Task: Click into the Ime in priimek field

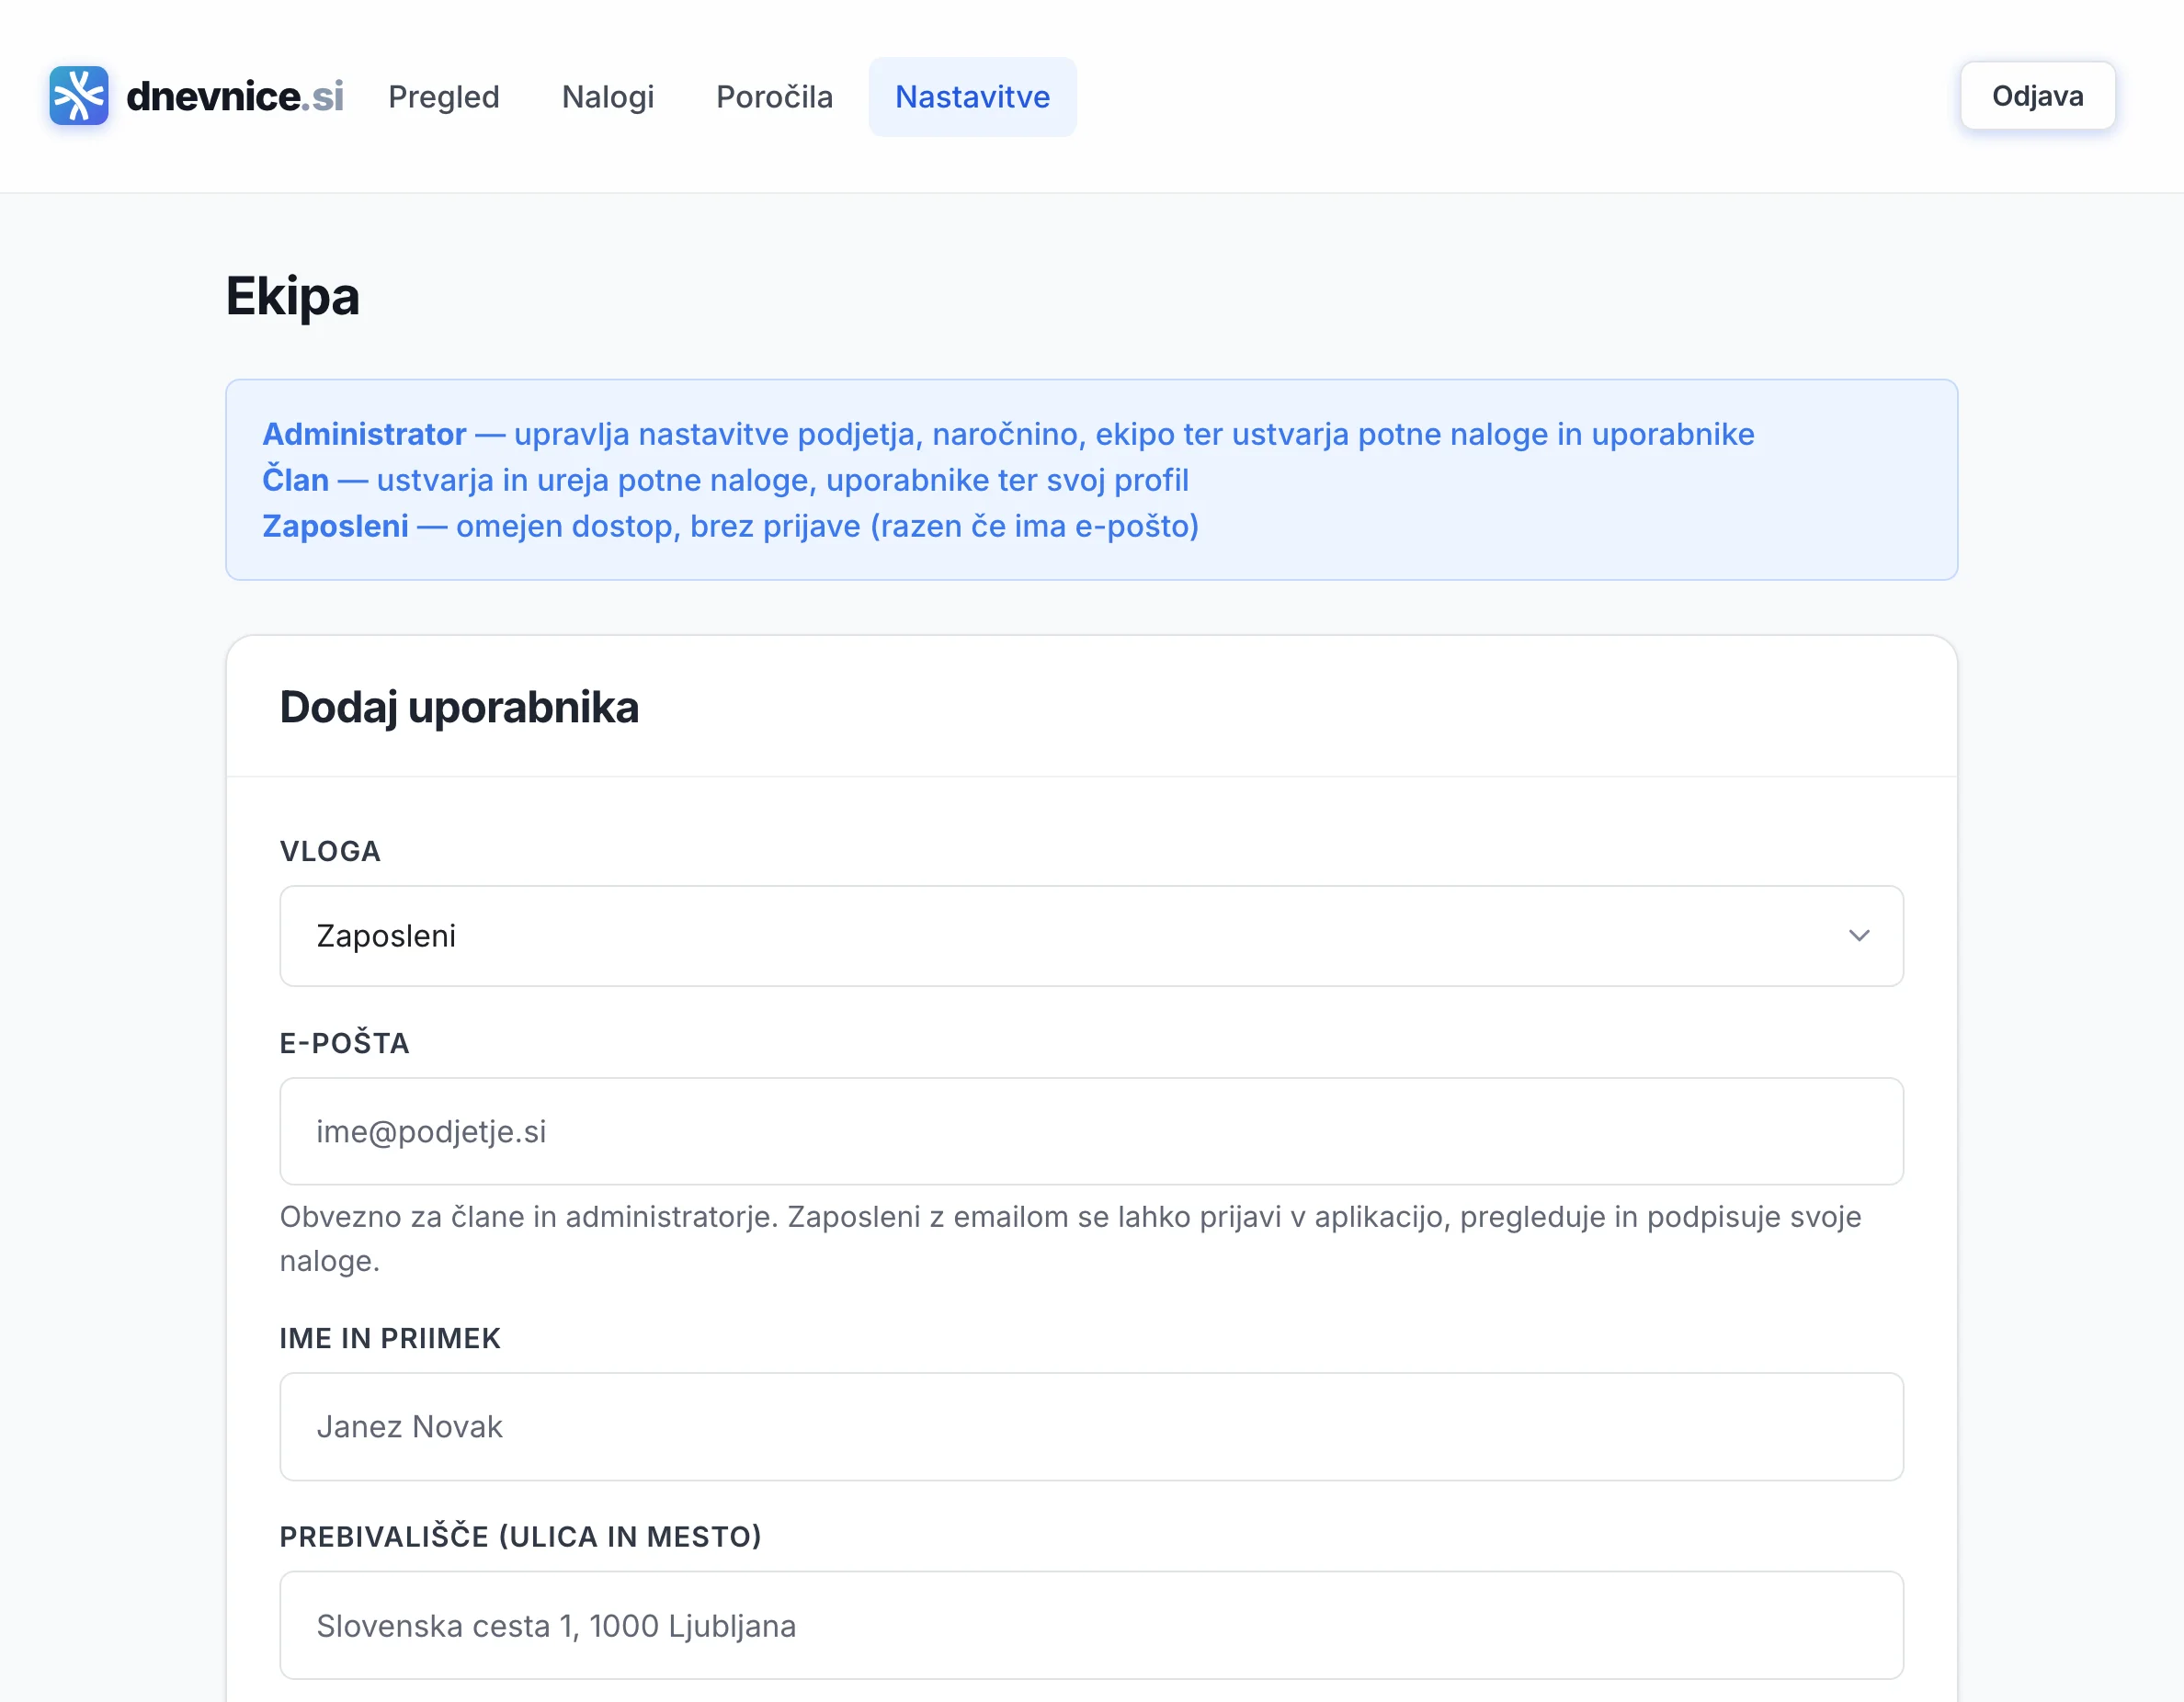Action: [x=1090, y=1426]
